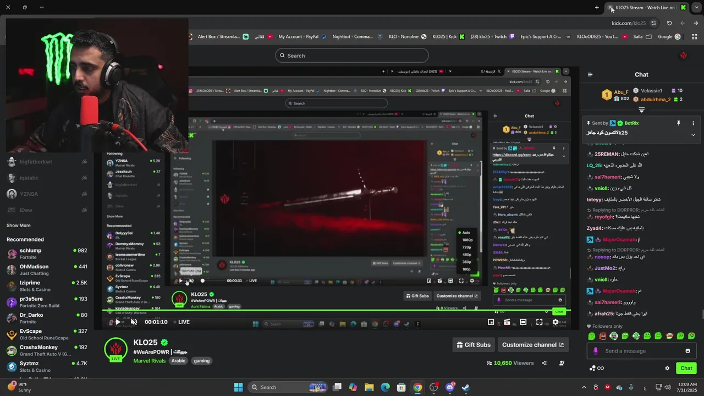Select 720p quality in embedded stream
The image size is (704, 396).
click(467, 248)
